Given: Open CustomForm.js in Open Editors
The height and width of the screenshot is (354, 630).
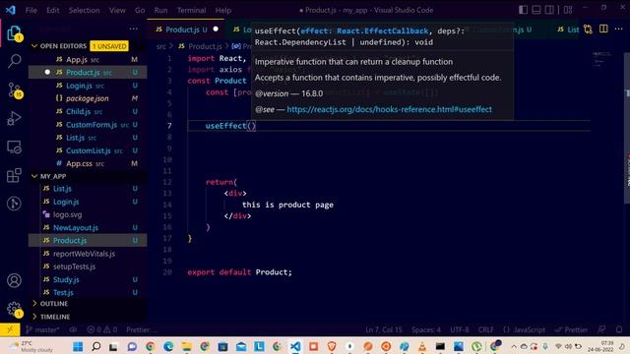Looking at the screenshot, I should click(x=88, y=125).
